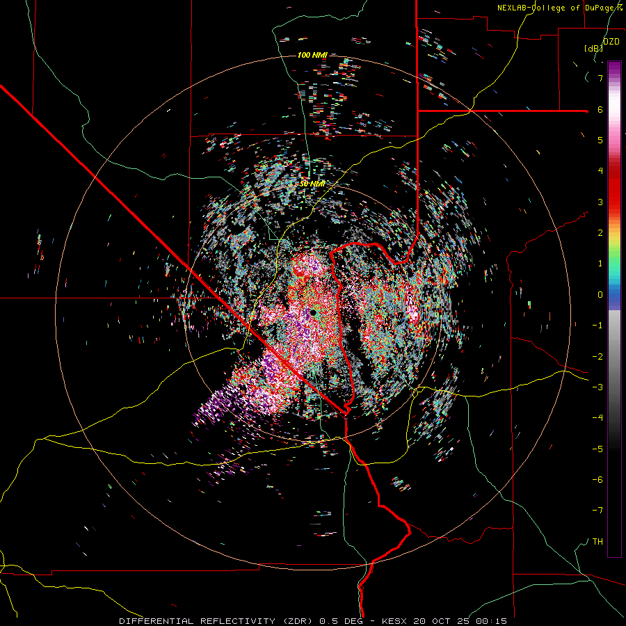Viewport: 626px width, 626px height.
Task: Click the -4 value on the color scale
Action: 597,417
